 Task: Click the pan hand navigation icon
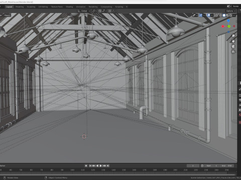click(x=233, y=41)
